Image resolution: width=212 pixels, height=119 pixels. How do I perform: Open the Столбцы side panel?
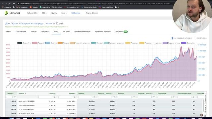click(205, 99)
